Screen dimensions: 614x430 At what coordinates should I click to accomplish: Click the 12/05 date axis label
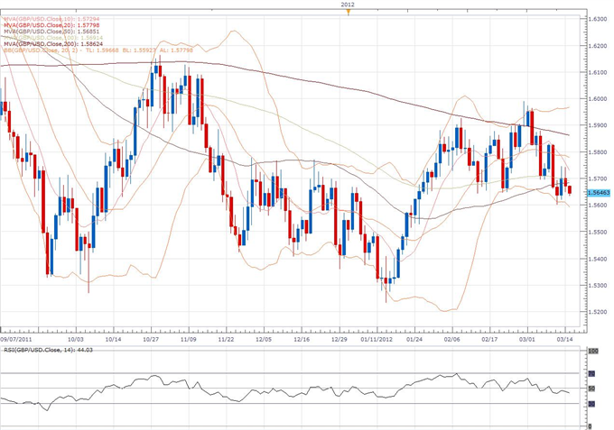click(264, 339)
